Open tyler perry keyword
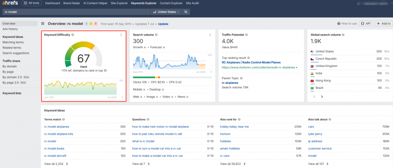 [x=315, y=134]
